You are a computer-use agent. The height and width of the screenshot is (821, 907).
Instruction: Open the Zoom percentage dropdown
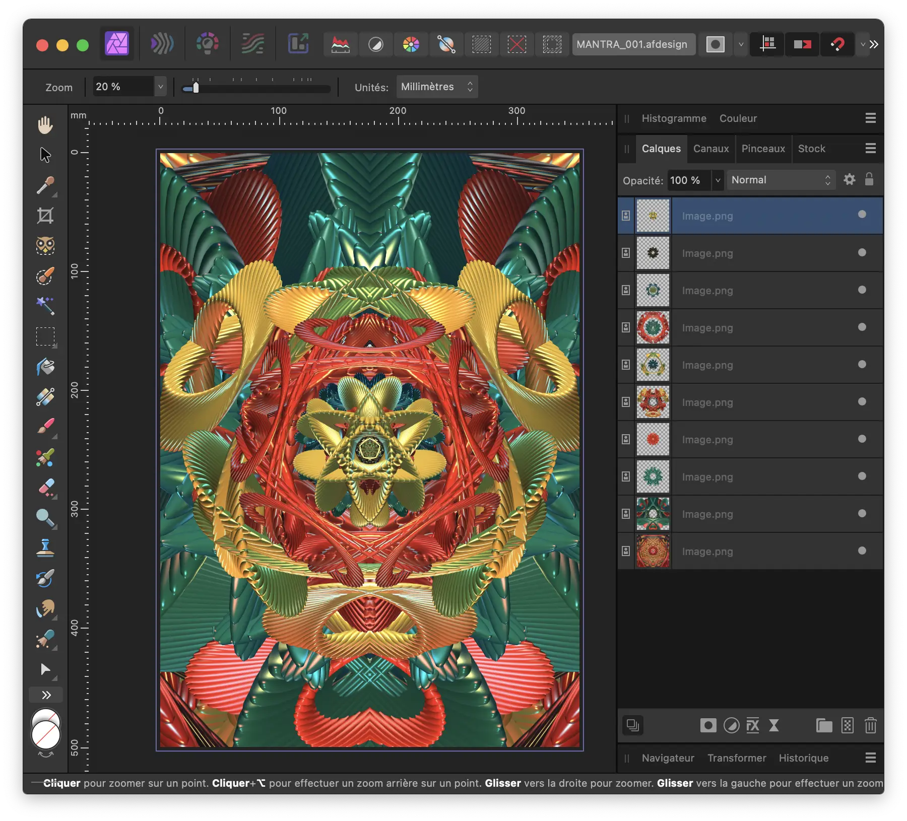point(160,87)
